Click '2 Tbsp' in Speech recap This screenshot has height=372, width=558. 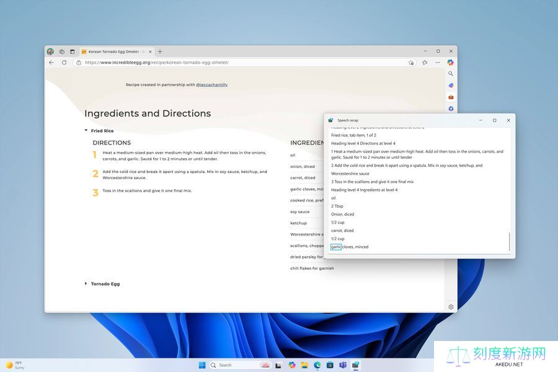pos(337,206)
